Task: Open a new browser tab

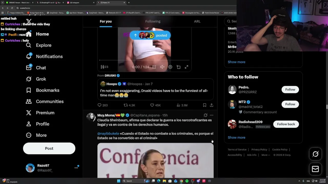Action: (129, 3)
